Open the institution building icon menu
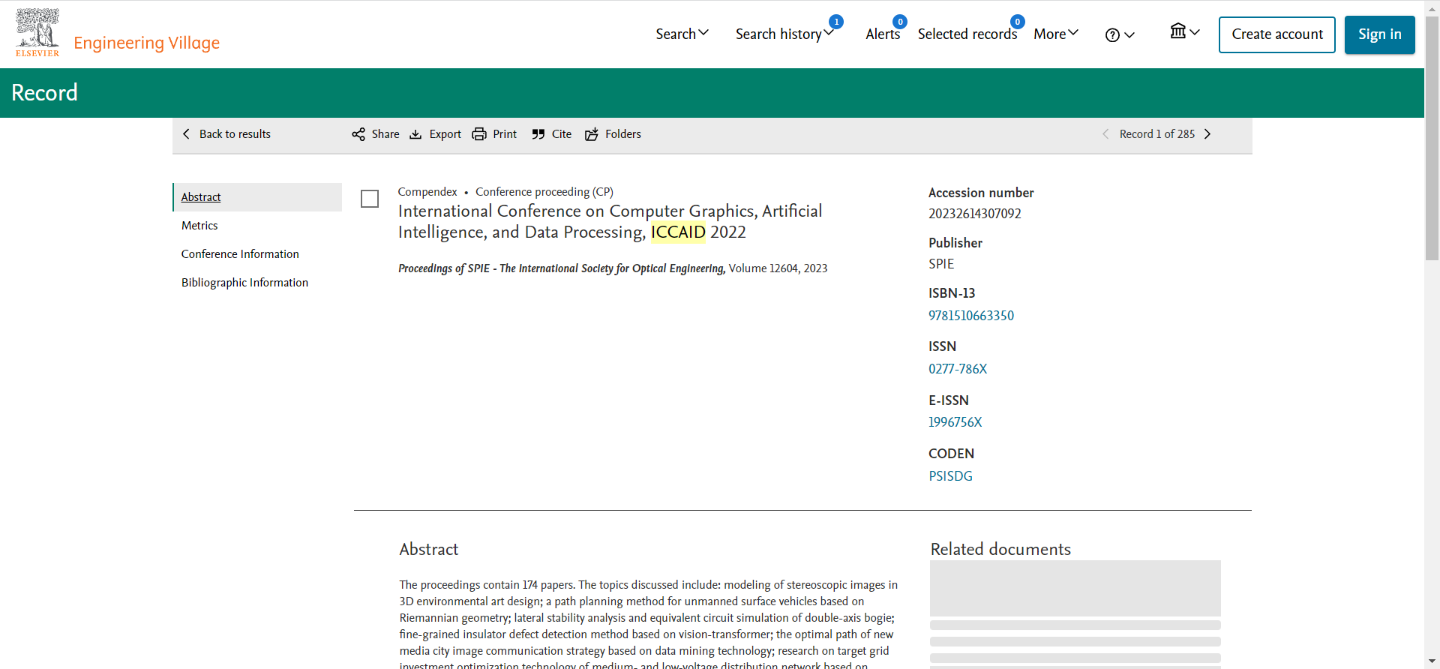1440x669 pixels. 1178,31
